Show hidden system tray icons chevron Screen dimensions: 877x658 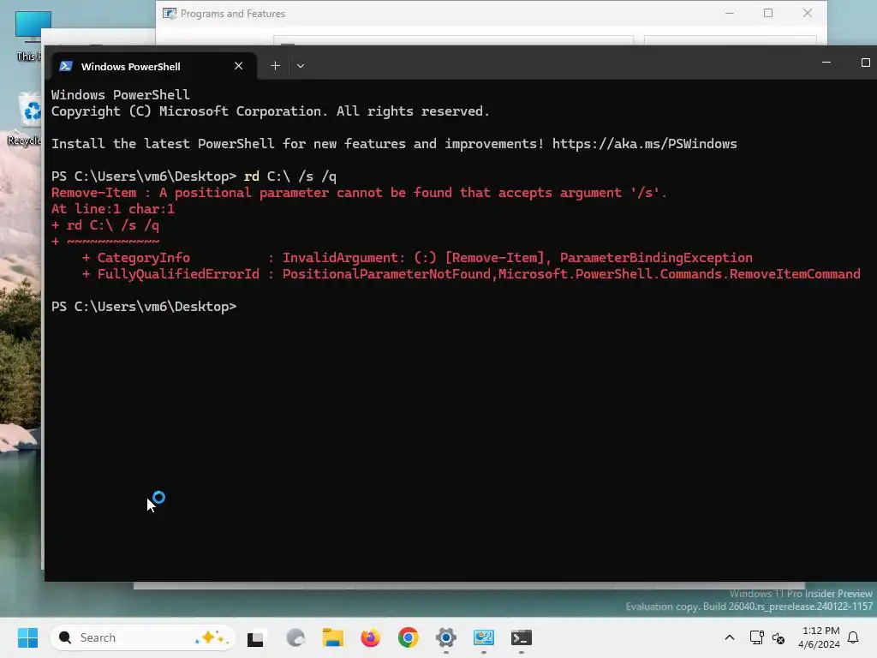730,637
